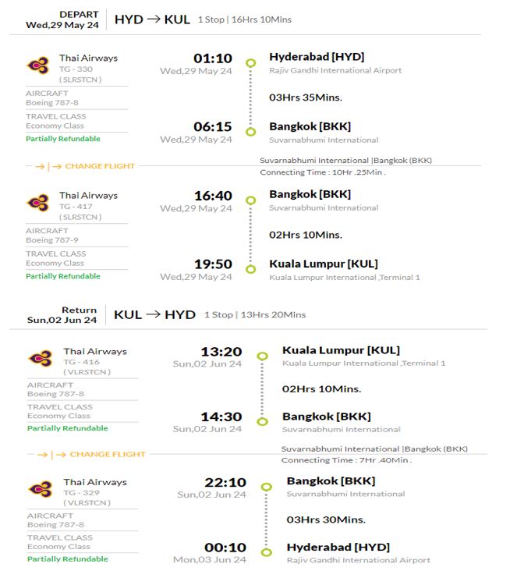The height and width of the screenshot is (578, 510).
Task: Select the Hyderabad 01:10 departure timeline marker
Action: click(251, 62)
